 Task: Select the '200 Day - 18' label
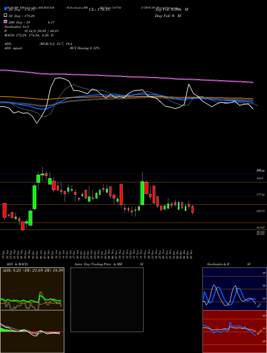(20, 22)
